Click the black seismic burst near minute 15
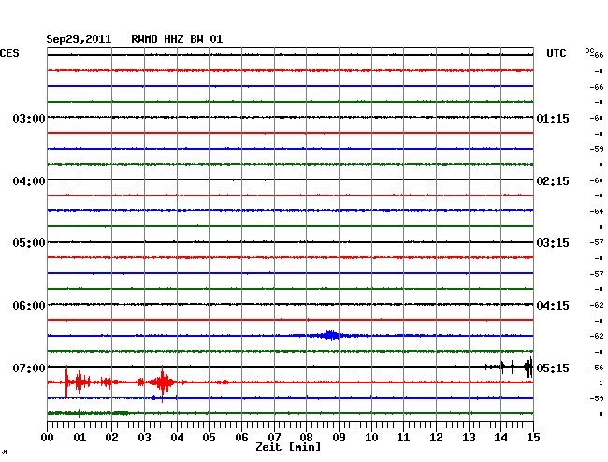The image size is (608, 462). tap(528, 367)
